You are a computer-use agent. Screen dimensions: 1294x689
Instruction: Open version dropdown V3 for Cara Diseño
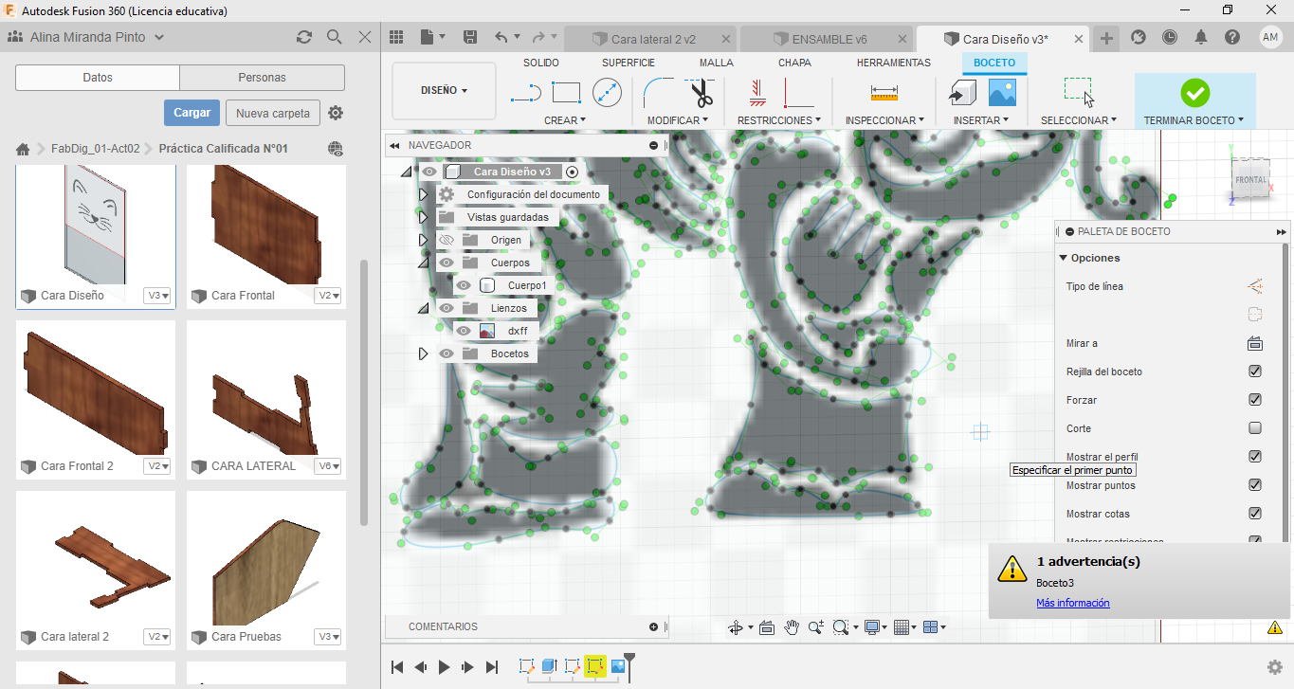coord(157,296)
